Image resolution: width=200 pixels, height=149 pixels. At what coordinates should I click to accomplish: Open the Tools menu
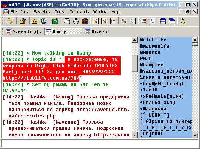(x=59, y=12)
